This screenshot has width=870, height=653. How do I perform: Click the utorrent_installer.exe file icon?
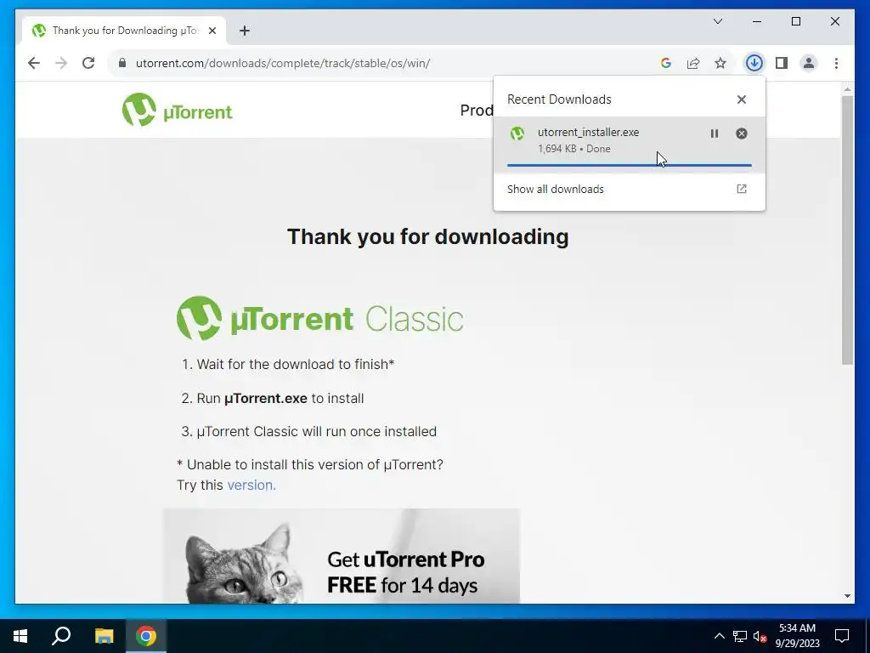pyautogui.click(x=517, y=133)
